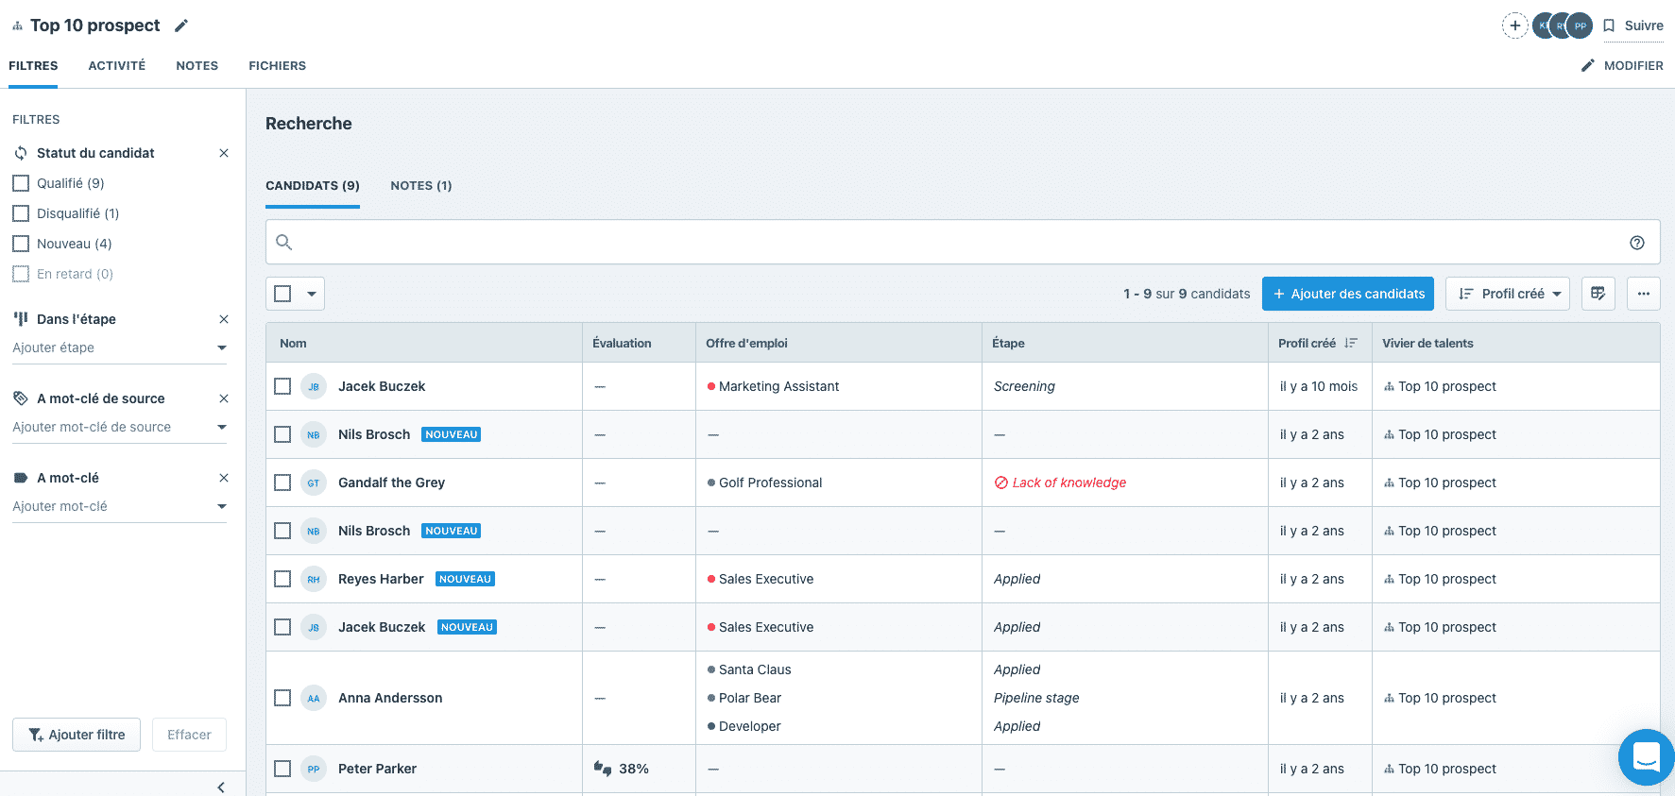Select the Gandalf the Grey row checkbox
The width and height of the screenshot is (1675, 796).
(282, 483)
